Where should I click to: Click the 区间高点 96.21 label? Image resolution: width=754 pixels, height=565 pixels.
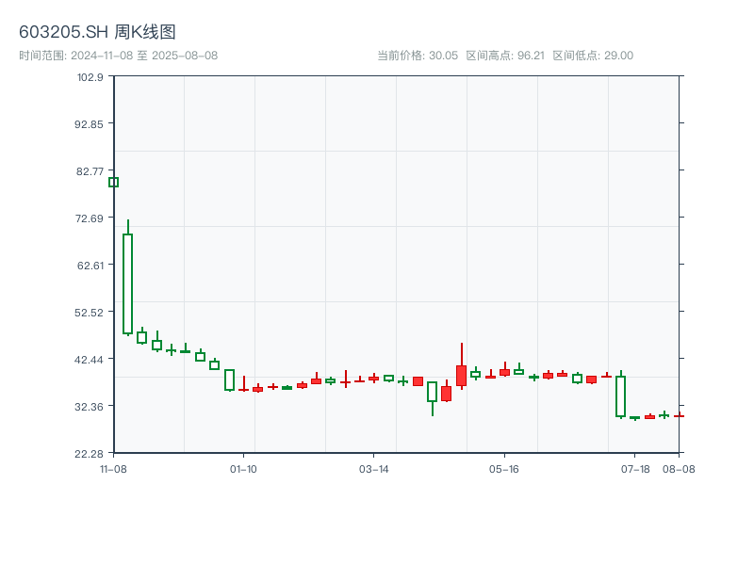pos(505,56)
